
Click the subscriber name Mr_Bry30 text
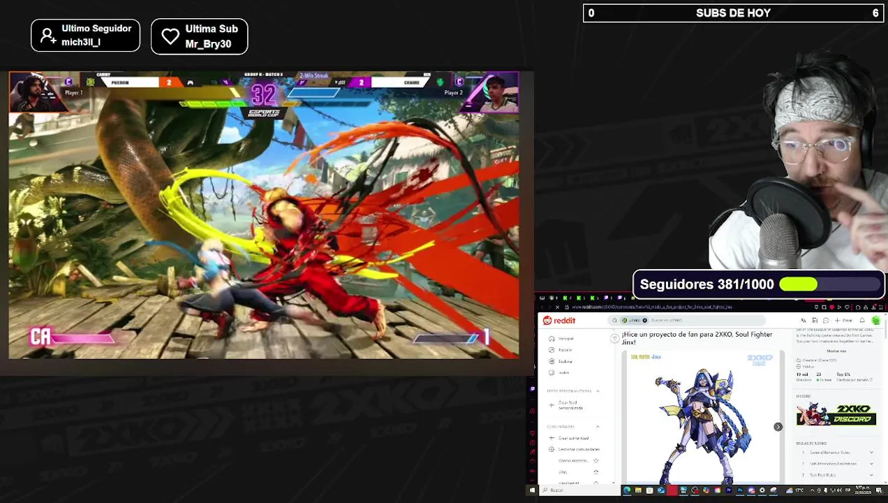pyautogui.click(x=208, y=44)
